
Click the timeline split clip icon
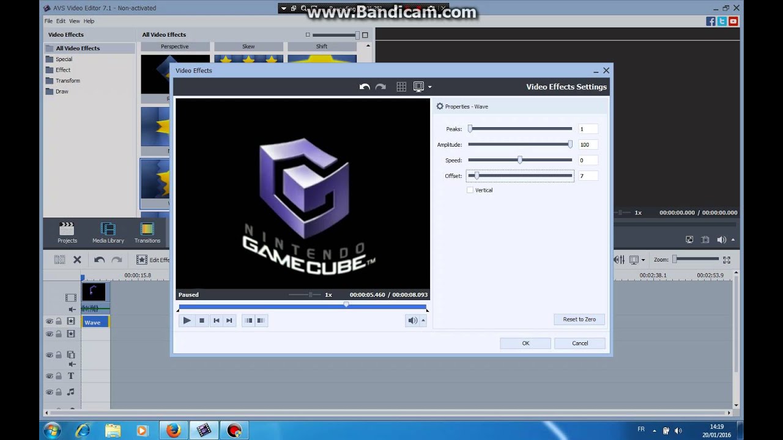[x=59, y=260]
